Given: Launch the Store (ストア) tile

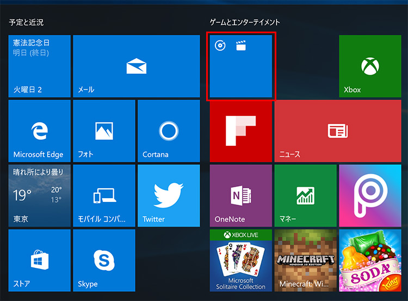Looking at the screenshot, I should click(x=39, y=260).
